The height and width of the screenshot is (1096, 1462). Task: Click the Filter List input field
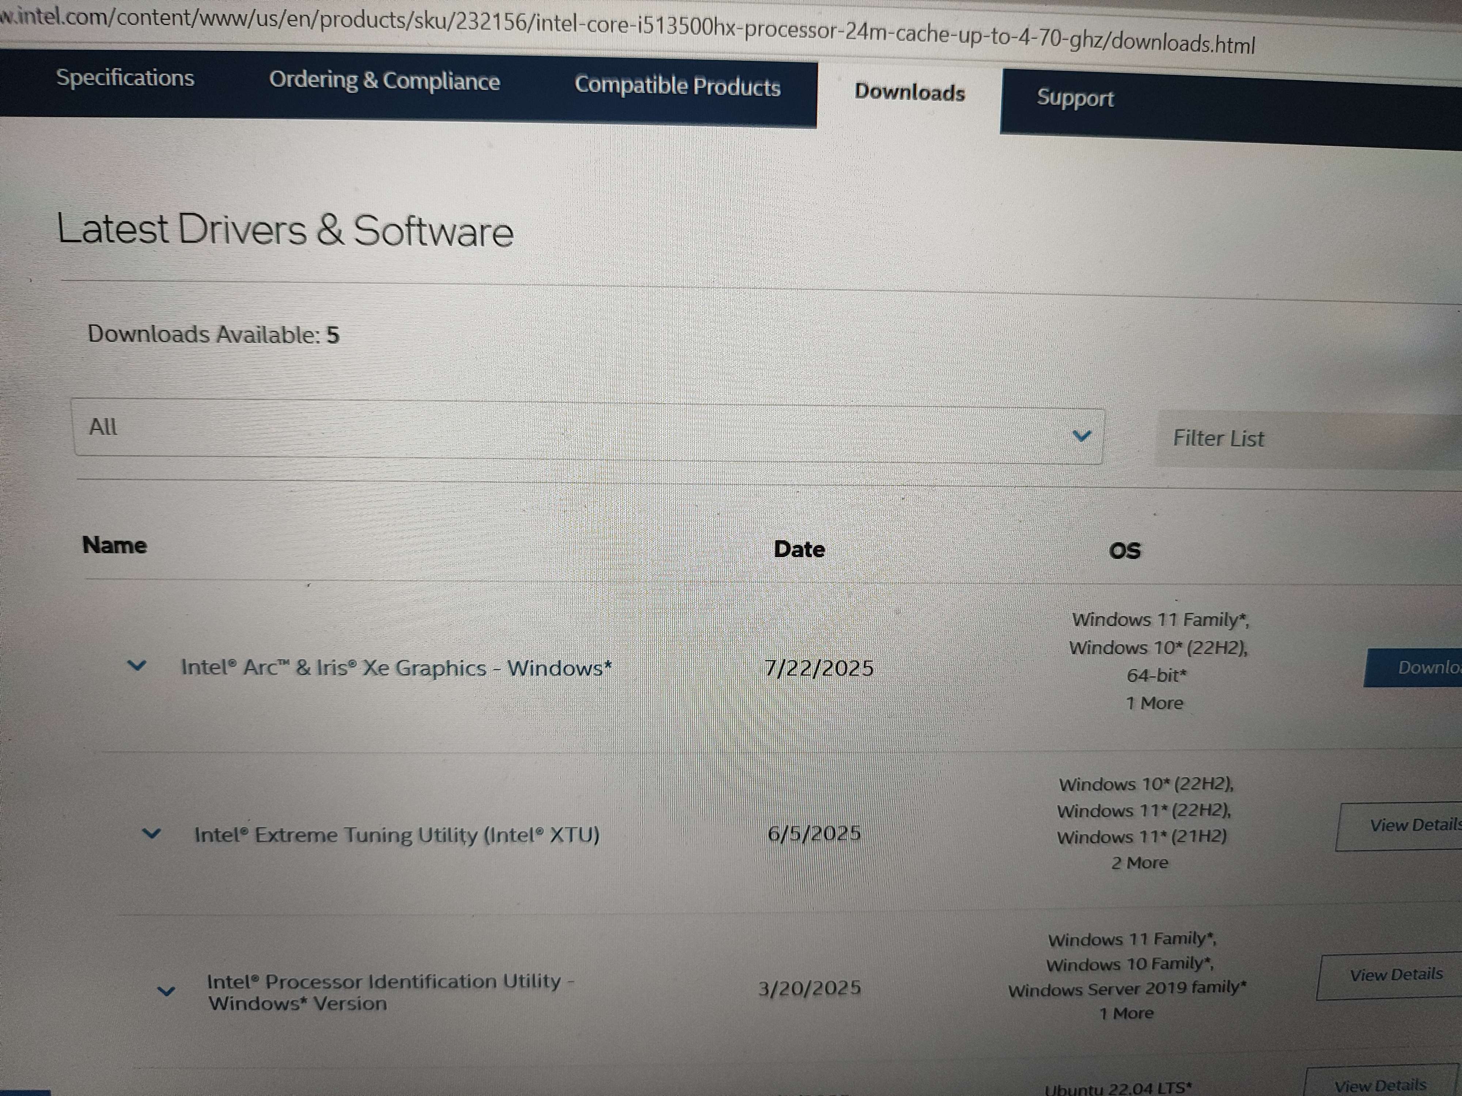tap(1308, 439)
